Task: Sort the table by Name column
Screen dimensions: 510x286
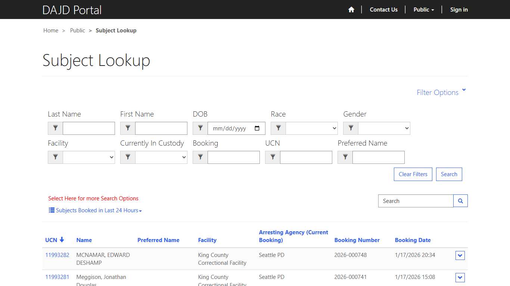Action: [84, 240]
